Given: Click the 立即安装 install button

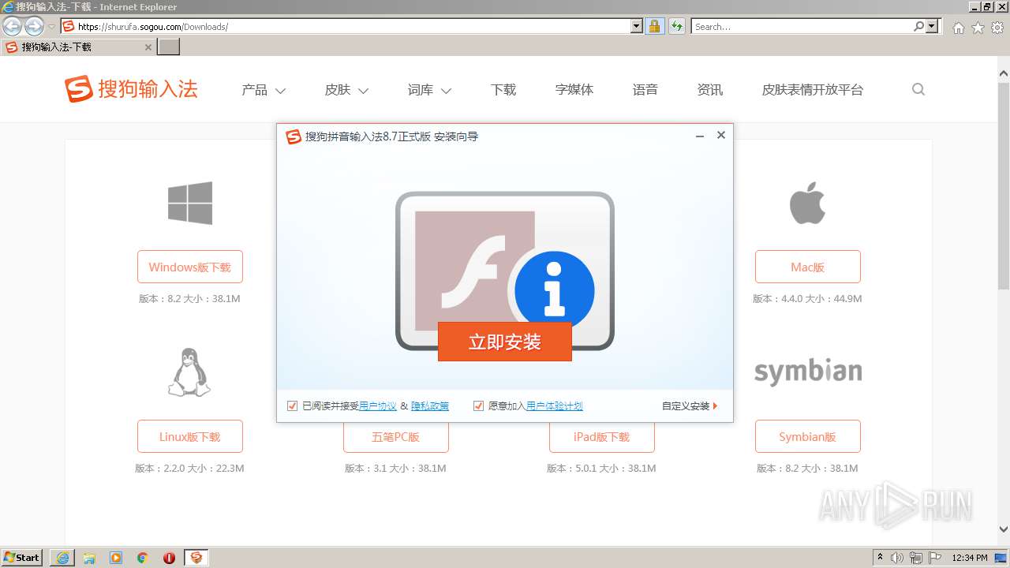Looking at the screenshot, I should tap(505, 342).
